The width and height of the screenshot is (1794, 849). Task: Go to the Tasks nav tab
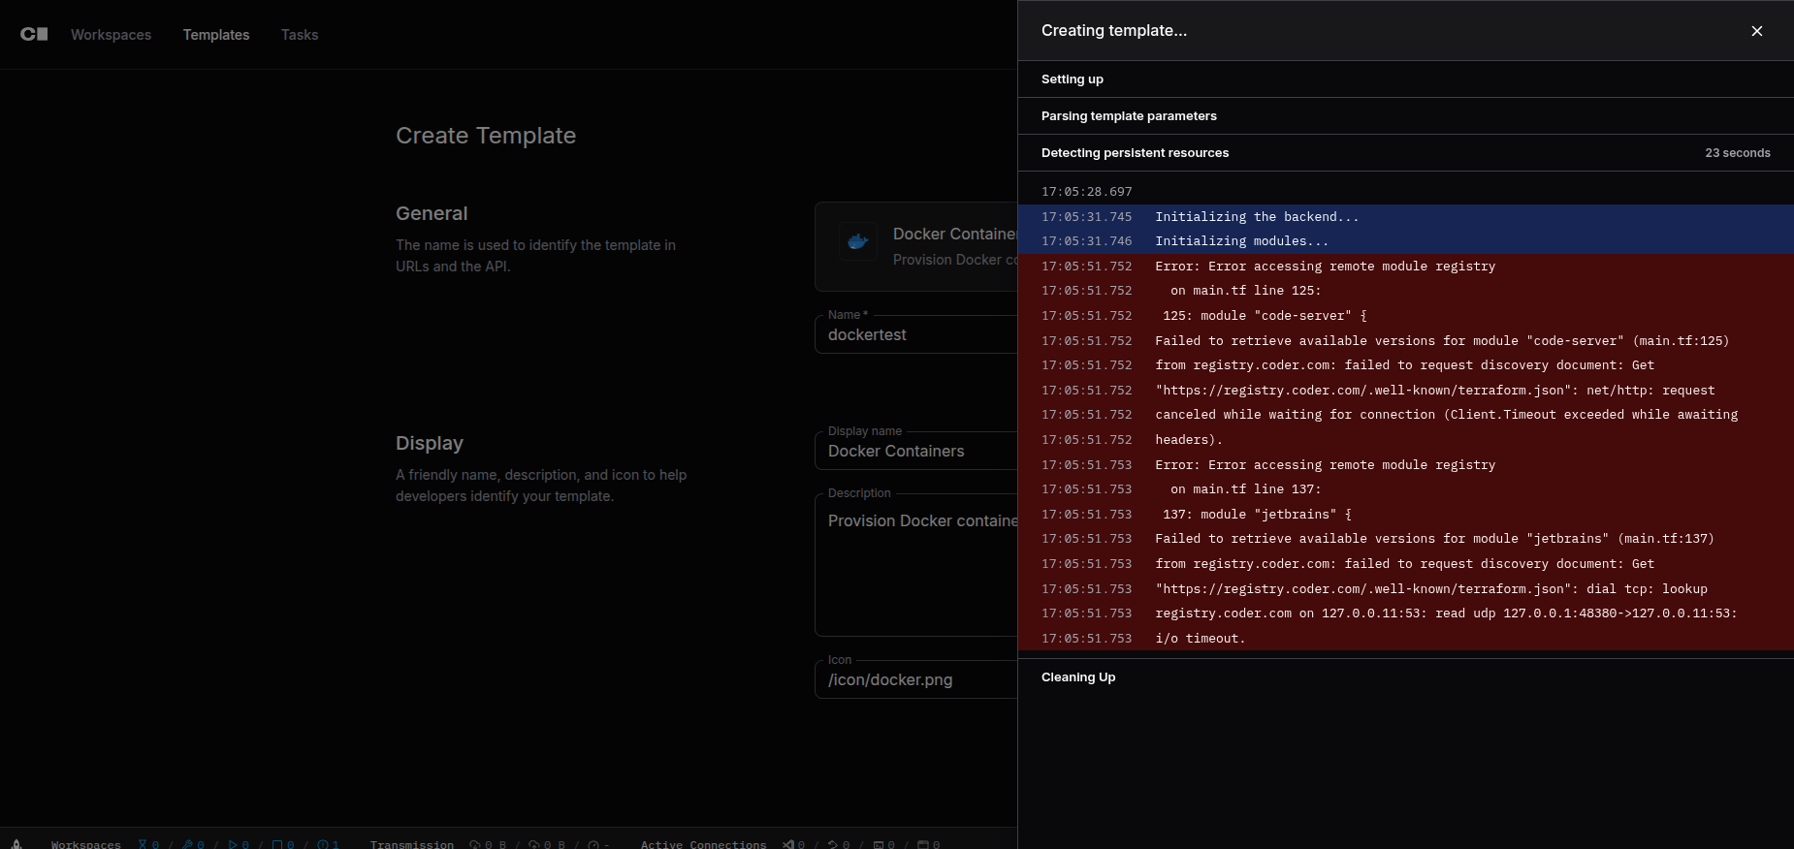click(300, 35)
